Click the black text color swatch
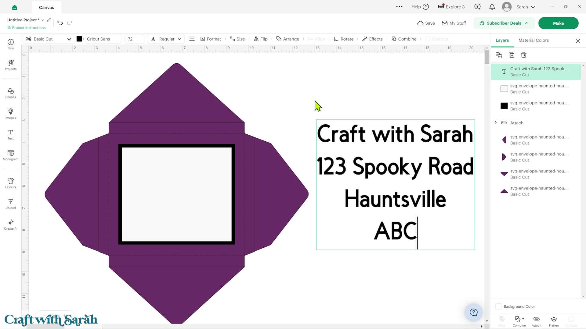Screen dimensions: 586x329 pyautogui.click(x=79, y=39)
